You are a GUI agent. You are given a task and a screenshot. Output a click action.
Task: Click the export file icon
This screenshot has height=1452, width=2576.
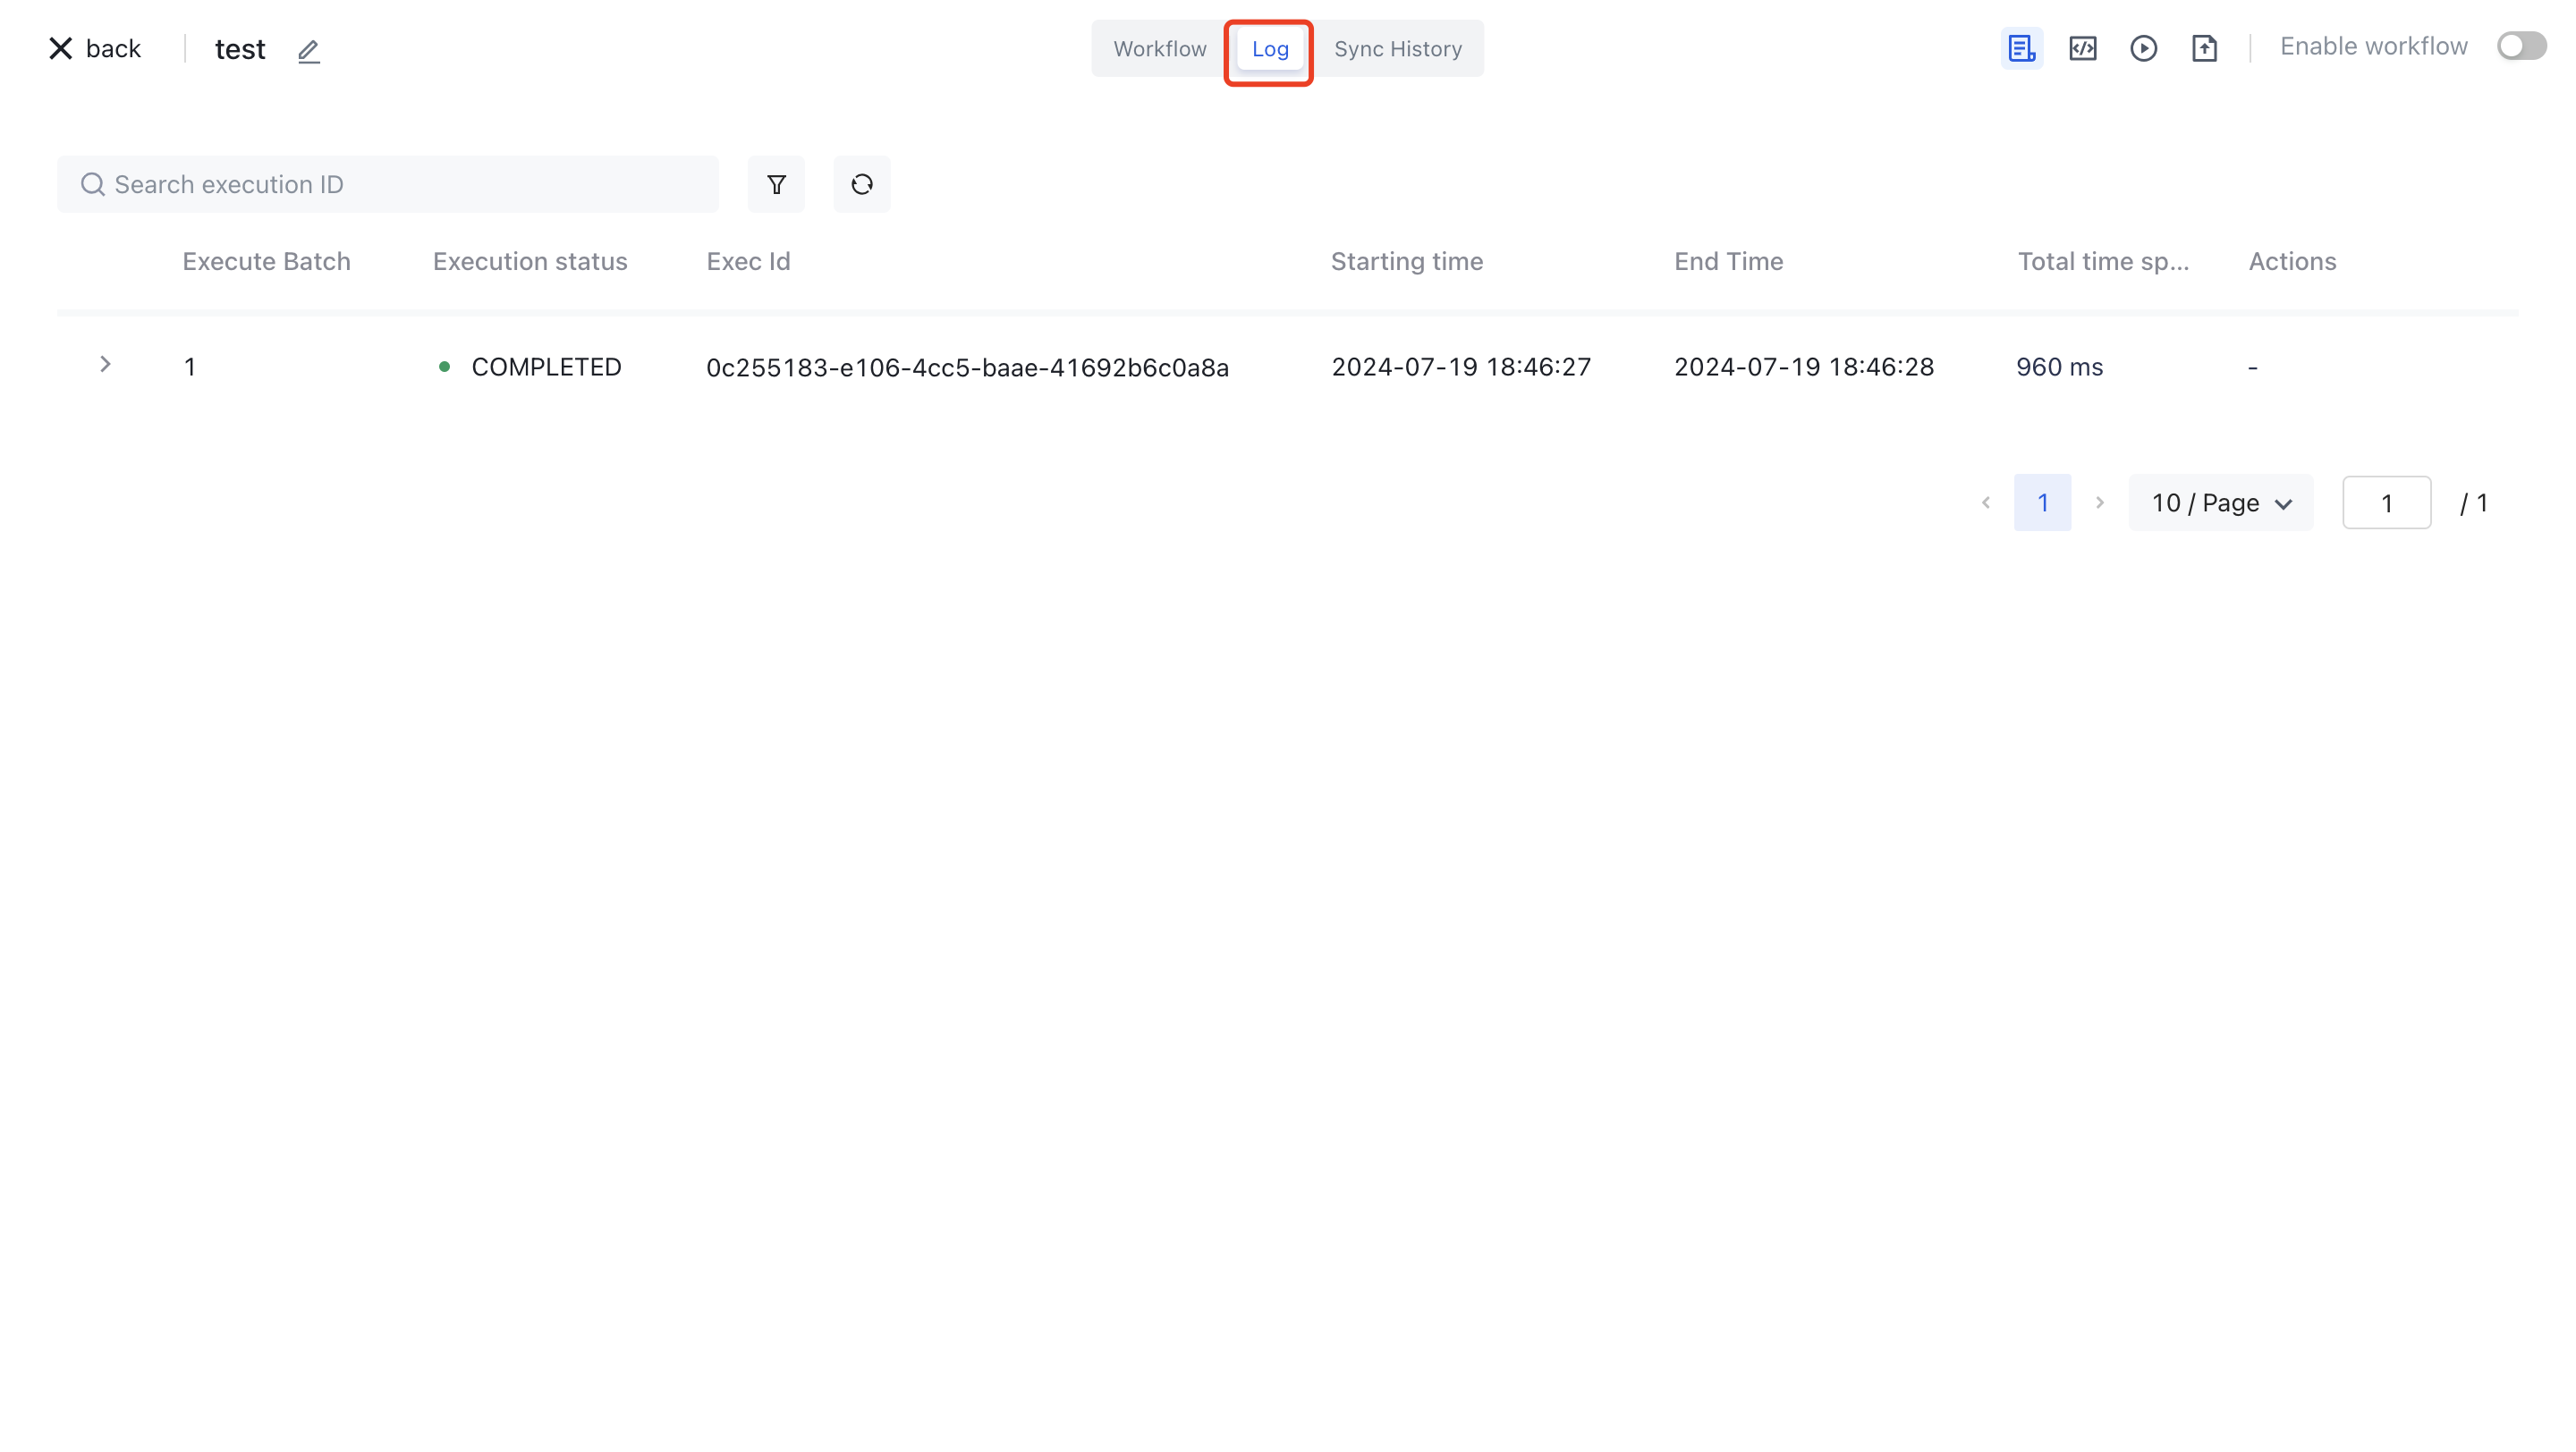point(2206,47)
